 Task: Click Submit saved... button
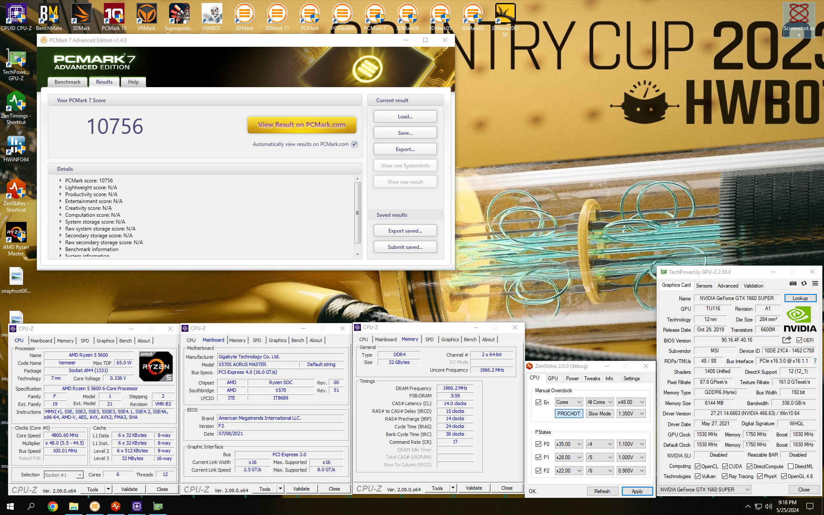(x=405, y=247)
